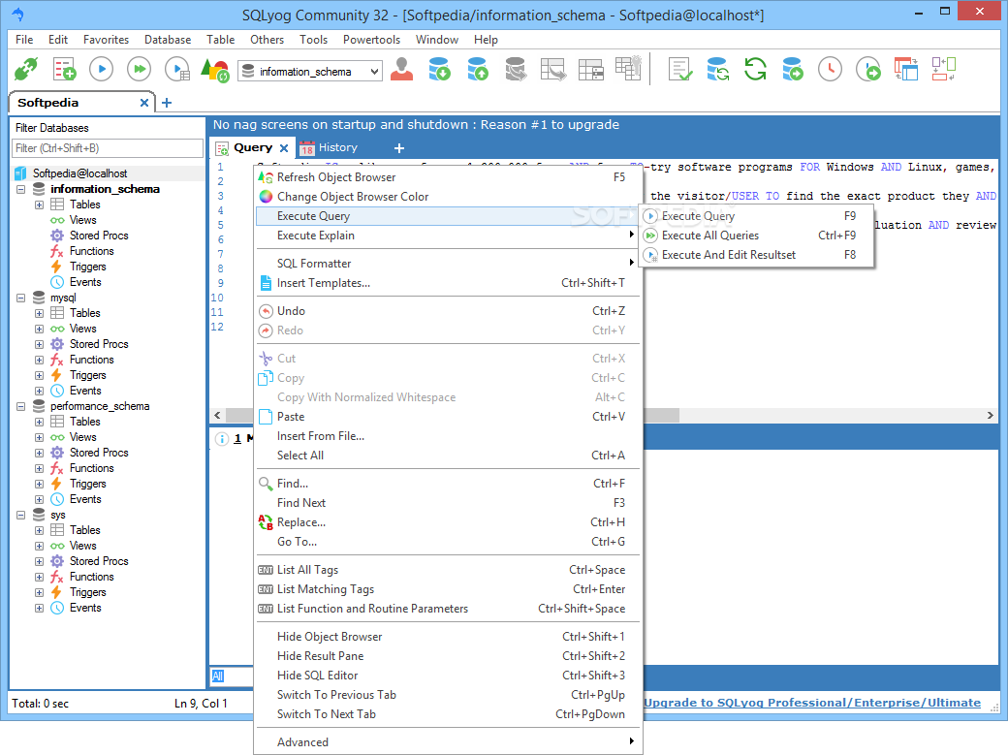1008x755 pixels.
Task: Expand Stored Procs under sys
Action: (x=39, y=561)
